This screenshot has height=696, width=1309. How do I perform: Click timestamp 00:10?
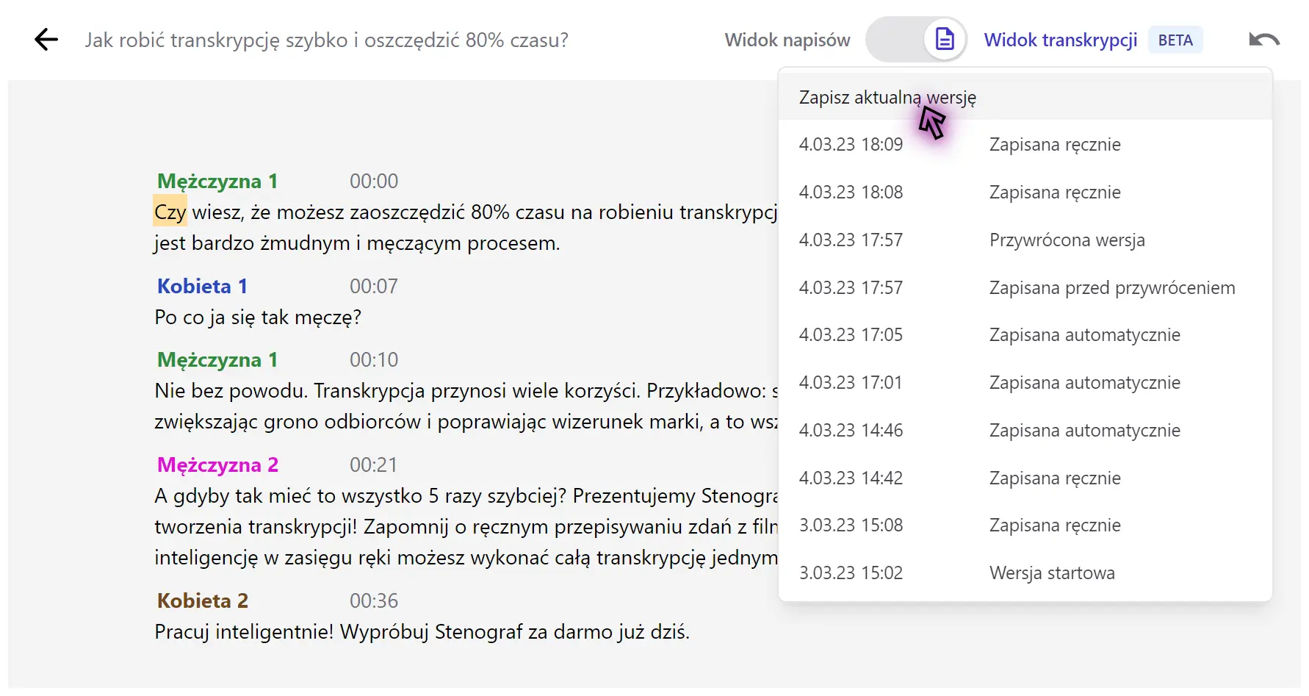coord(374,359)
